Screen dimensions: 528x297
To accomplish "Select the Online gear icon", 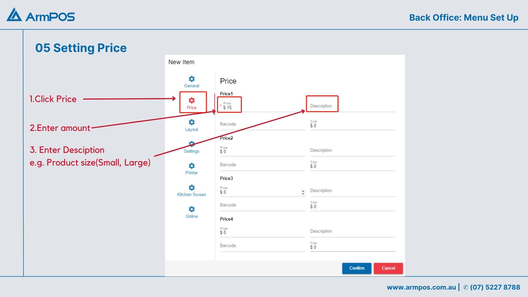I will 192,209.
